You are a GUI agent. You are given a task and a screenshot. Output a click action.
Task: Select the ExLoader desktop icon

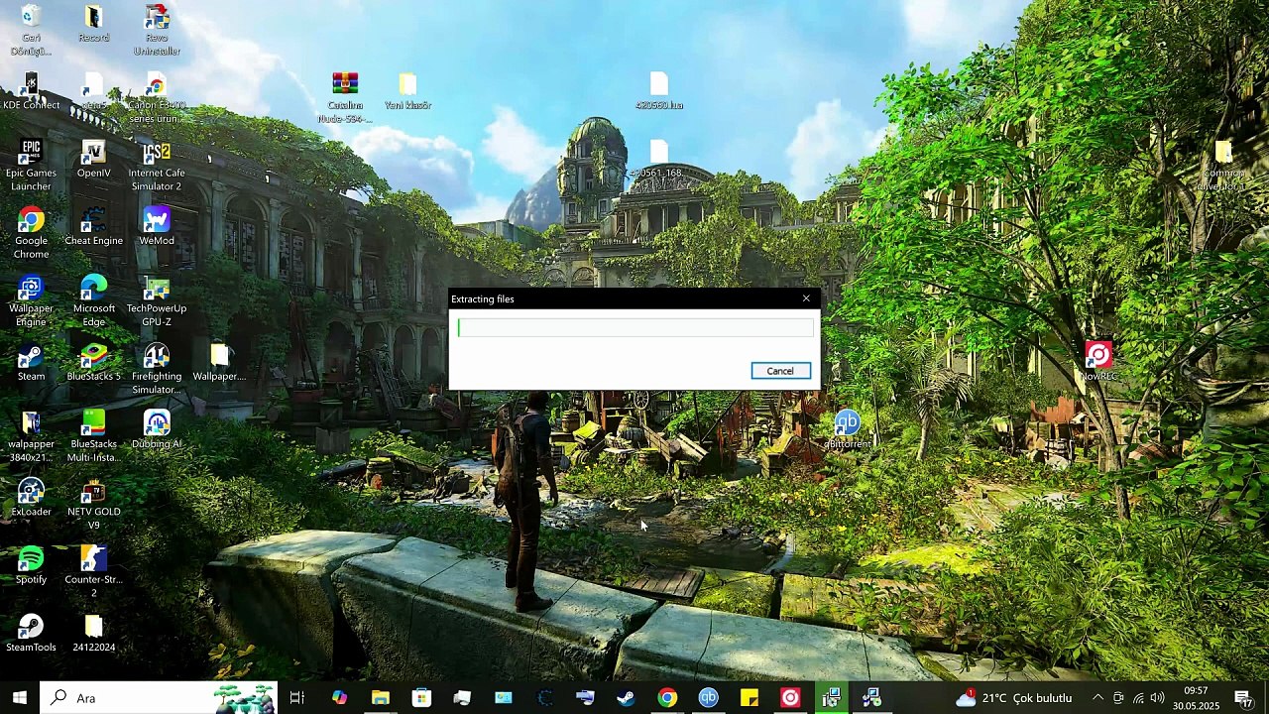click(x=31, y=498)
